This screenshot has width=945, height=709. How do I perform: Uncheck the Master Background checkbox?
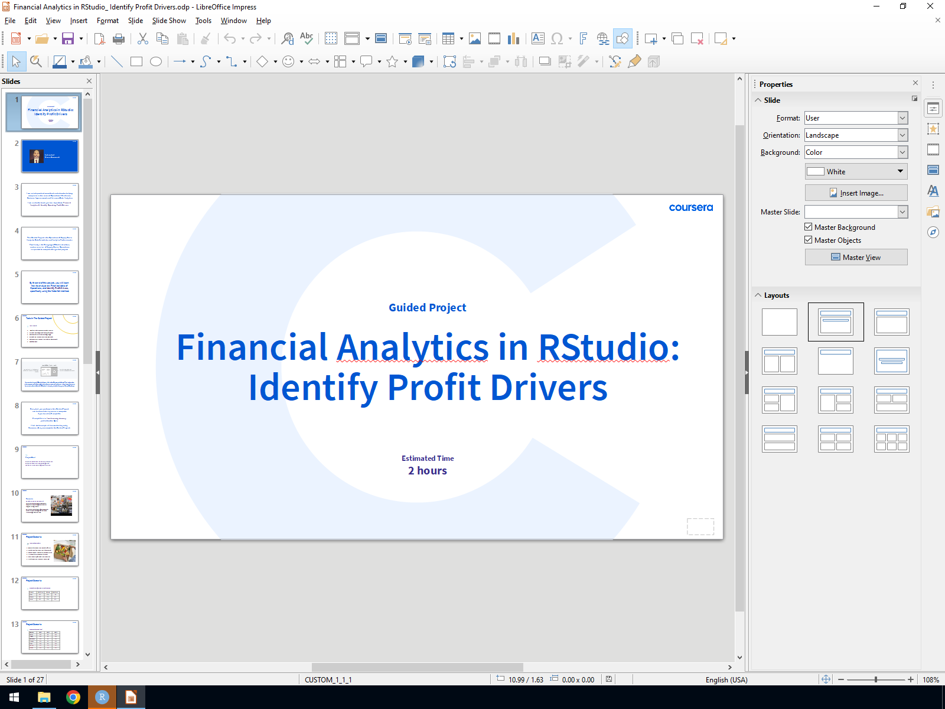coord(809,227)
